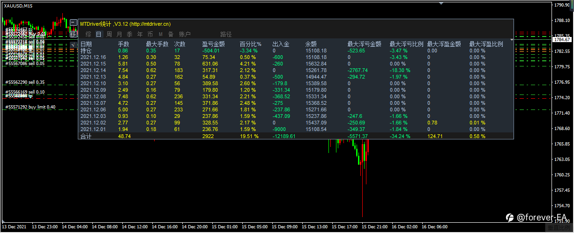Click the 14 Dec 12:00 time axis label
The height and width of the screenshot is (233, 574).
134,226
